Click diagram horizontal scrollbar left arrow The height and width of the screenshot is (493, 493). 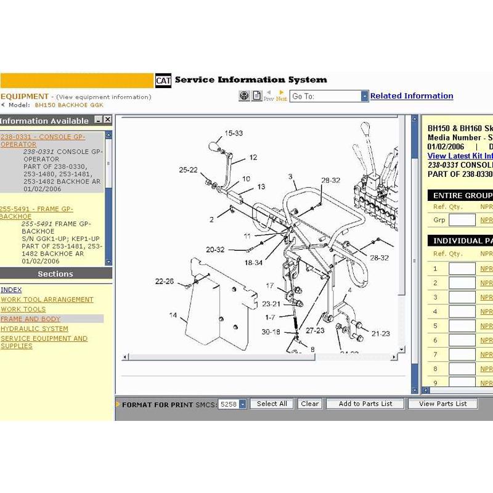(125, 357)
